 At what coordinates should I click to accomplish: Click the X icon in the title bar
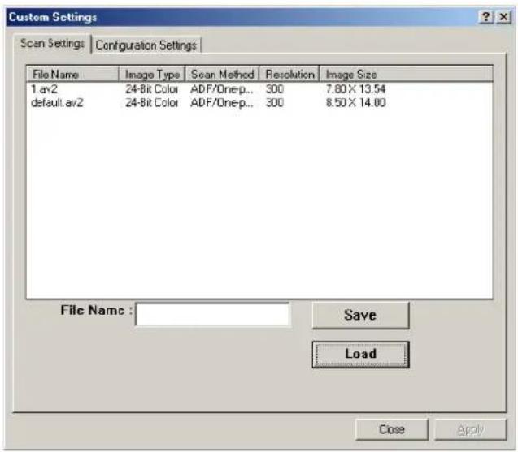503,16
